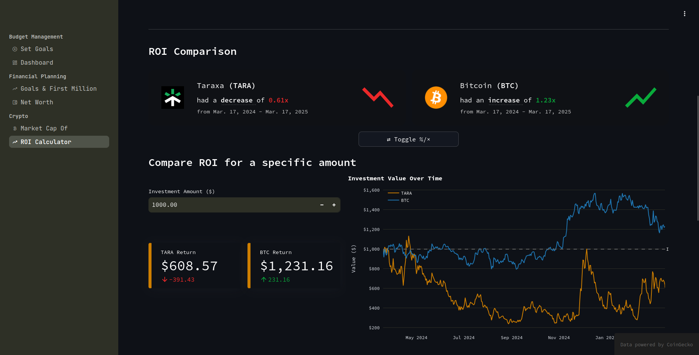This screenshot has height=355, width=699.
Task: Click the Market Cap Of bitcoin icon
Action: pos(14,128)
